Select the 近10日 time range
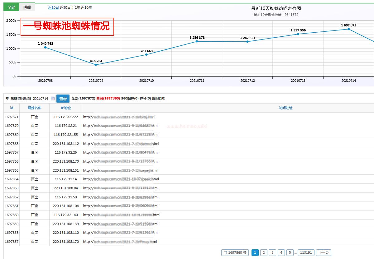The height and width of the screenshot is (259, 374). (53, 7)
